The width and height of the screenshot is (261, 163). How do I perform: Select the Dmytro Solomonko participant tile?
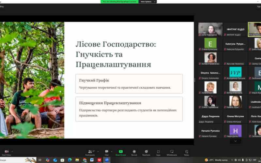pos(210,73)
